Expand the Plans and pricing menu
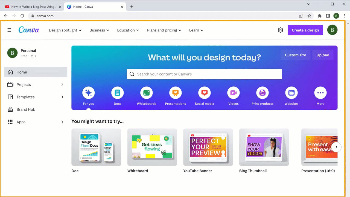350x197 pixels. pyautogui.click(x=164, y=30)
